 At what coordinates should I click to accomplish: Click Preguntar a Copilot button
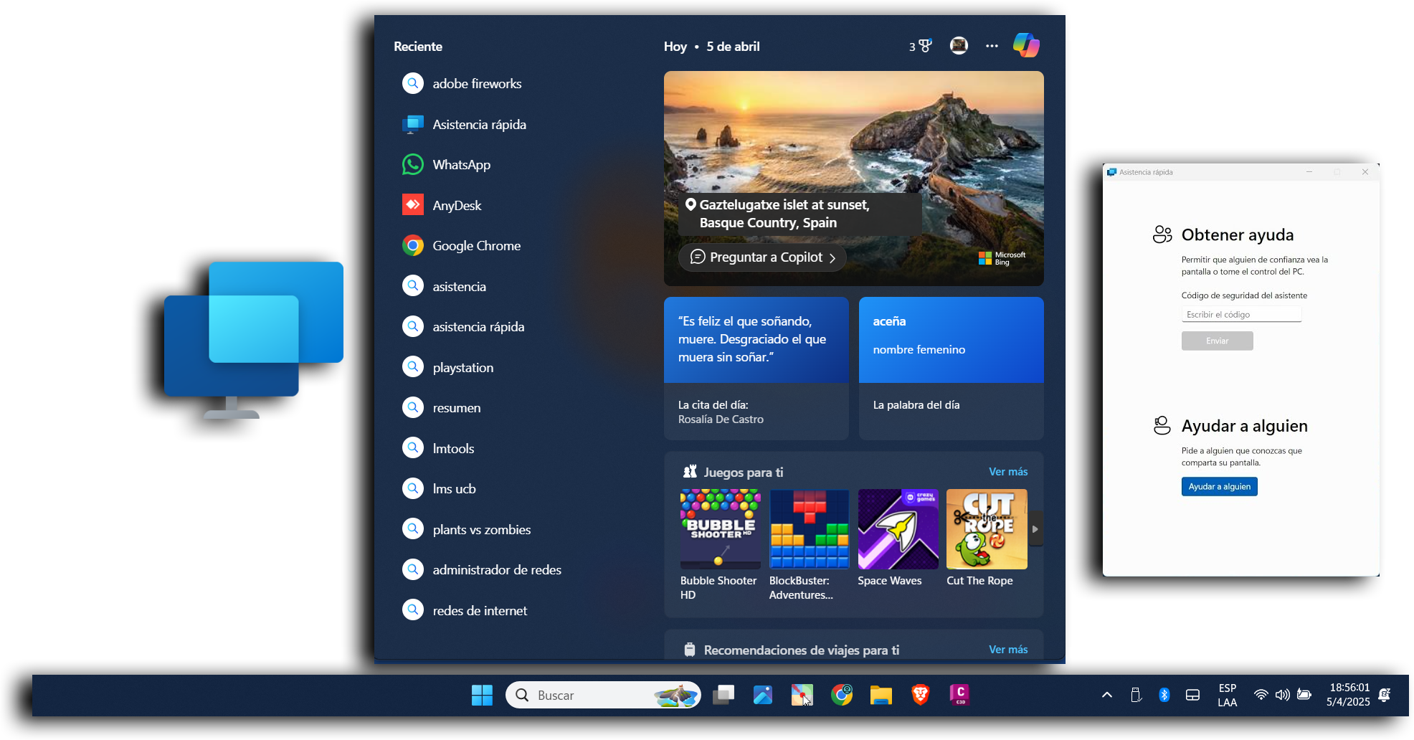click(x=762, y=257)
